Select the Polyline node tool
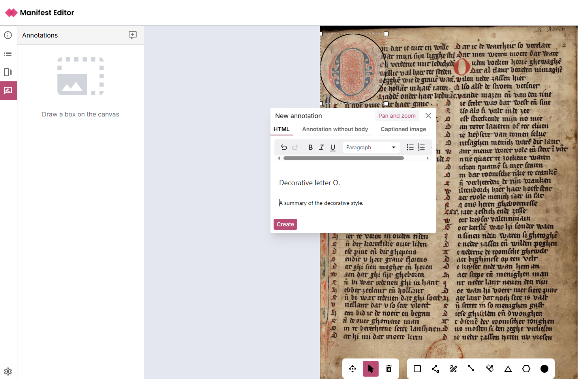The height and width of the screenshot is (379, 578). [x=435, y=369]
